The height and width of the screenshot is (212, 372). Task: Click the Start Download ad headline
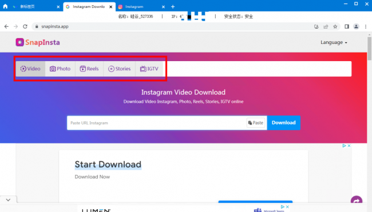[108, 165]
